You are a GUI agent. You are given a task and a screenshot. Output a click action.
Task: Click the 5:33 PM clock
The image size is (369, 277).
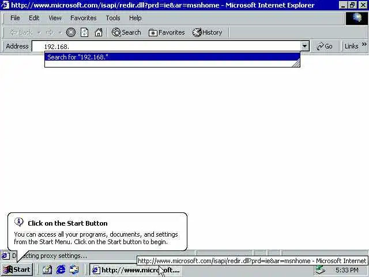[347, 270]
